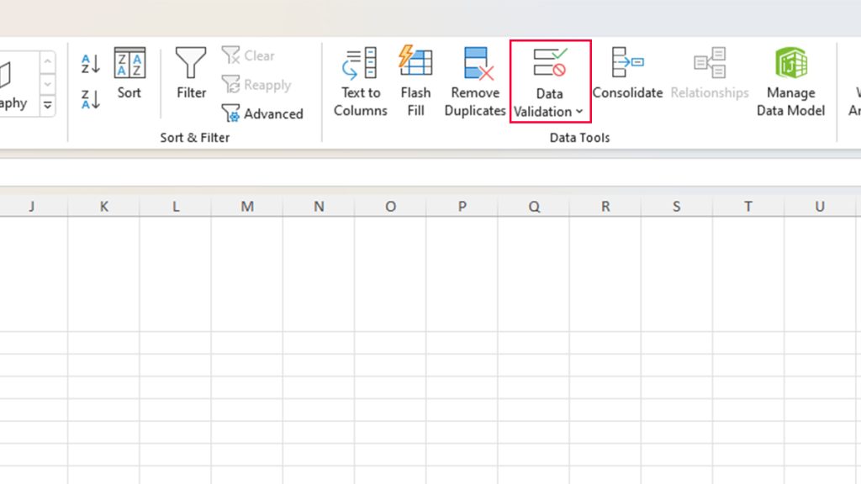
Task: Select column J header
Action: pos(34,207)
